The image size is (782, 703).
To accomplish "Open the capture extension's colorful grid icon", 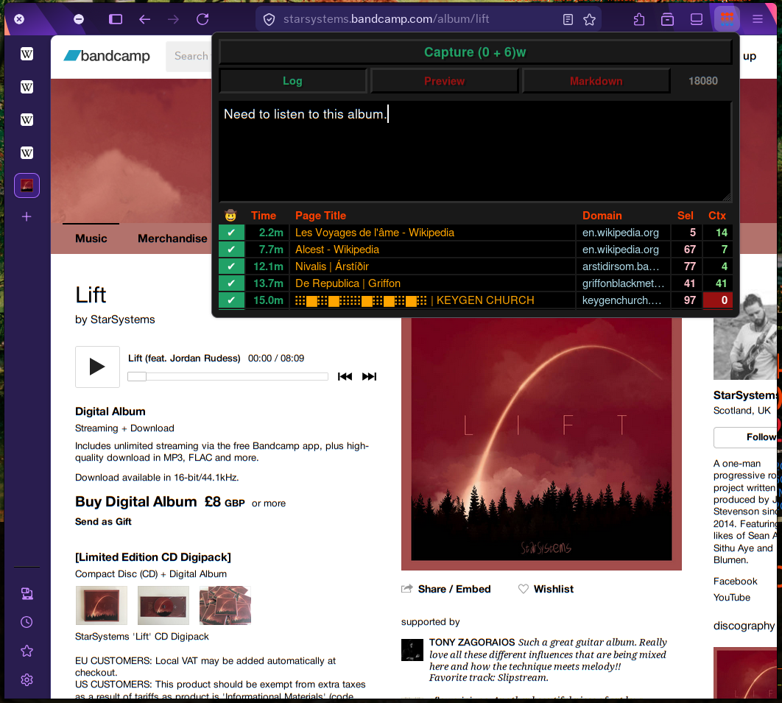I will [726, 18].
